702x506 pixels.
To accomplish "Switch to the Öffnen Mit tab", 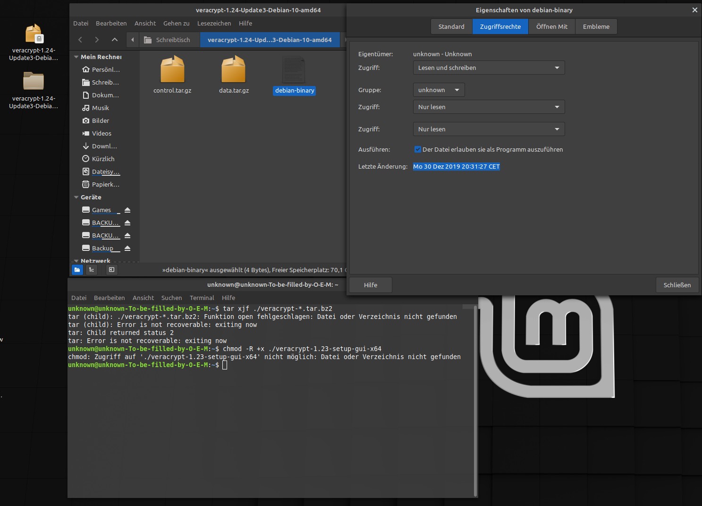I will [x=552, y=26].
